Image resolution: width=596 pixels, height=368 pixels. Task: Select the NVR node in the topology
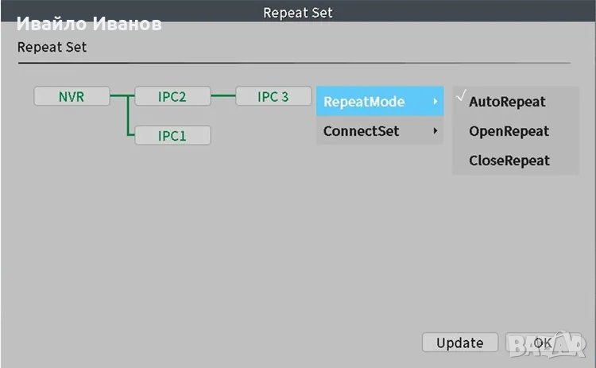click(72, 97)
